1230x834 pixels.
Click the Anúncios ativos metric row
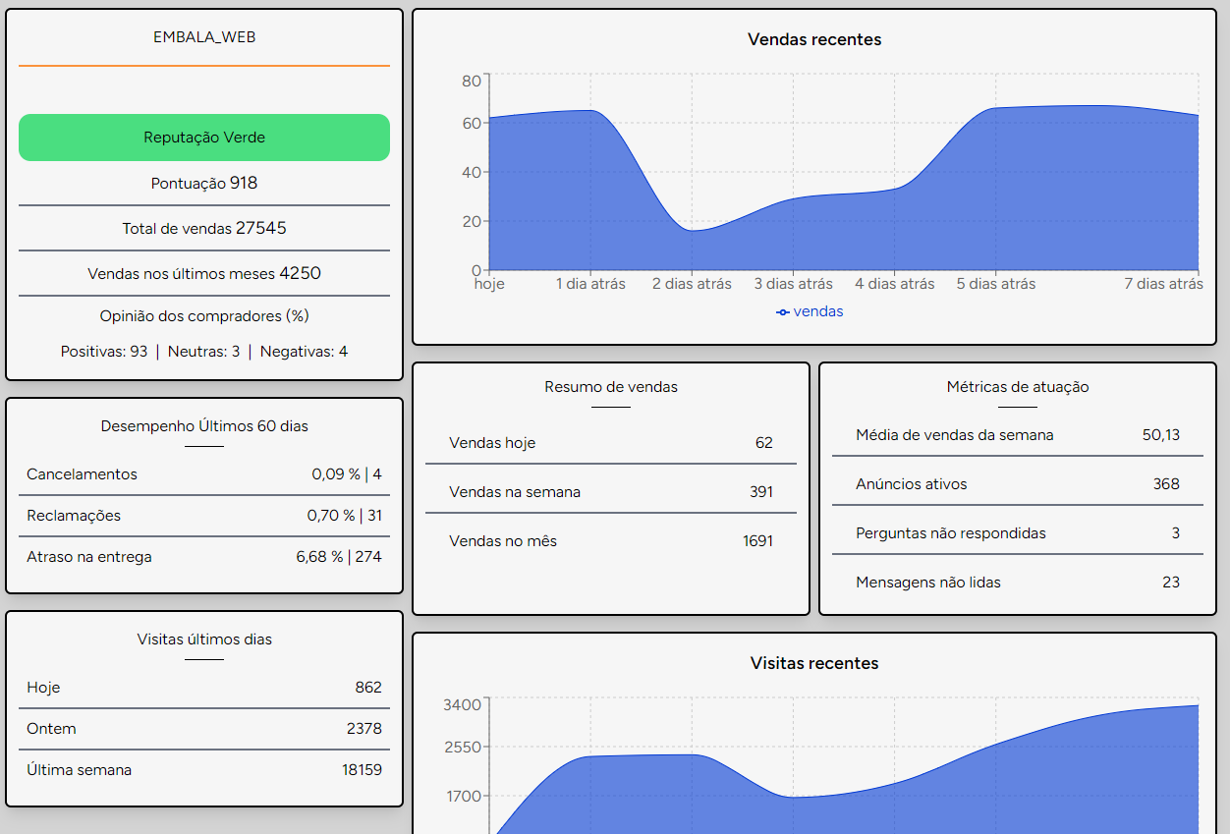1017,484
